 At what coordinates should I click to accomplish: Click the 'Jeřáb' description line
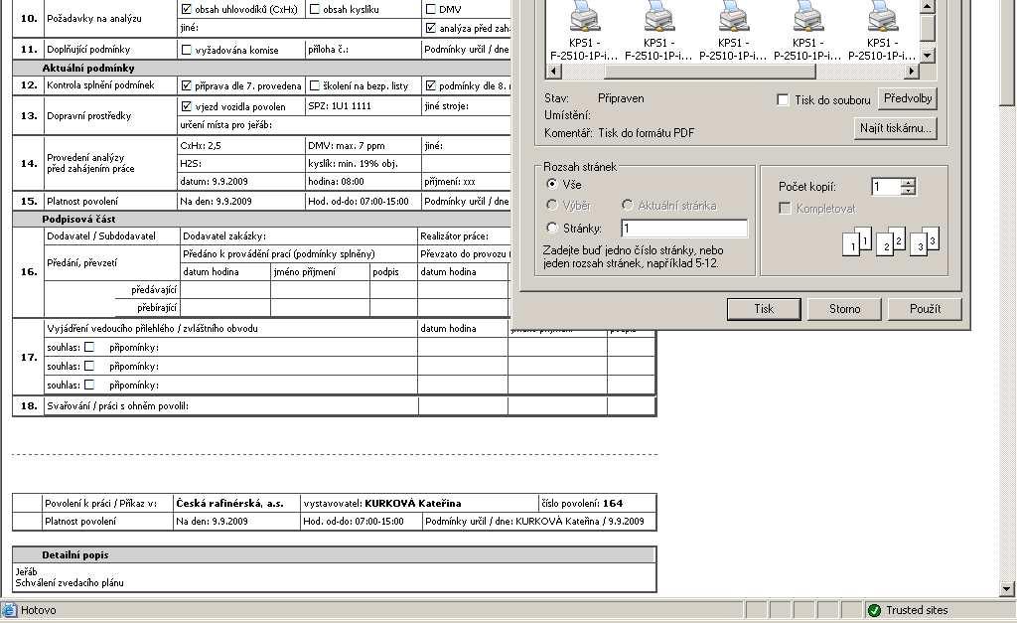pos(27,571)
